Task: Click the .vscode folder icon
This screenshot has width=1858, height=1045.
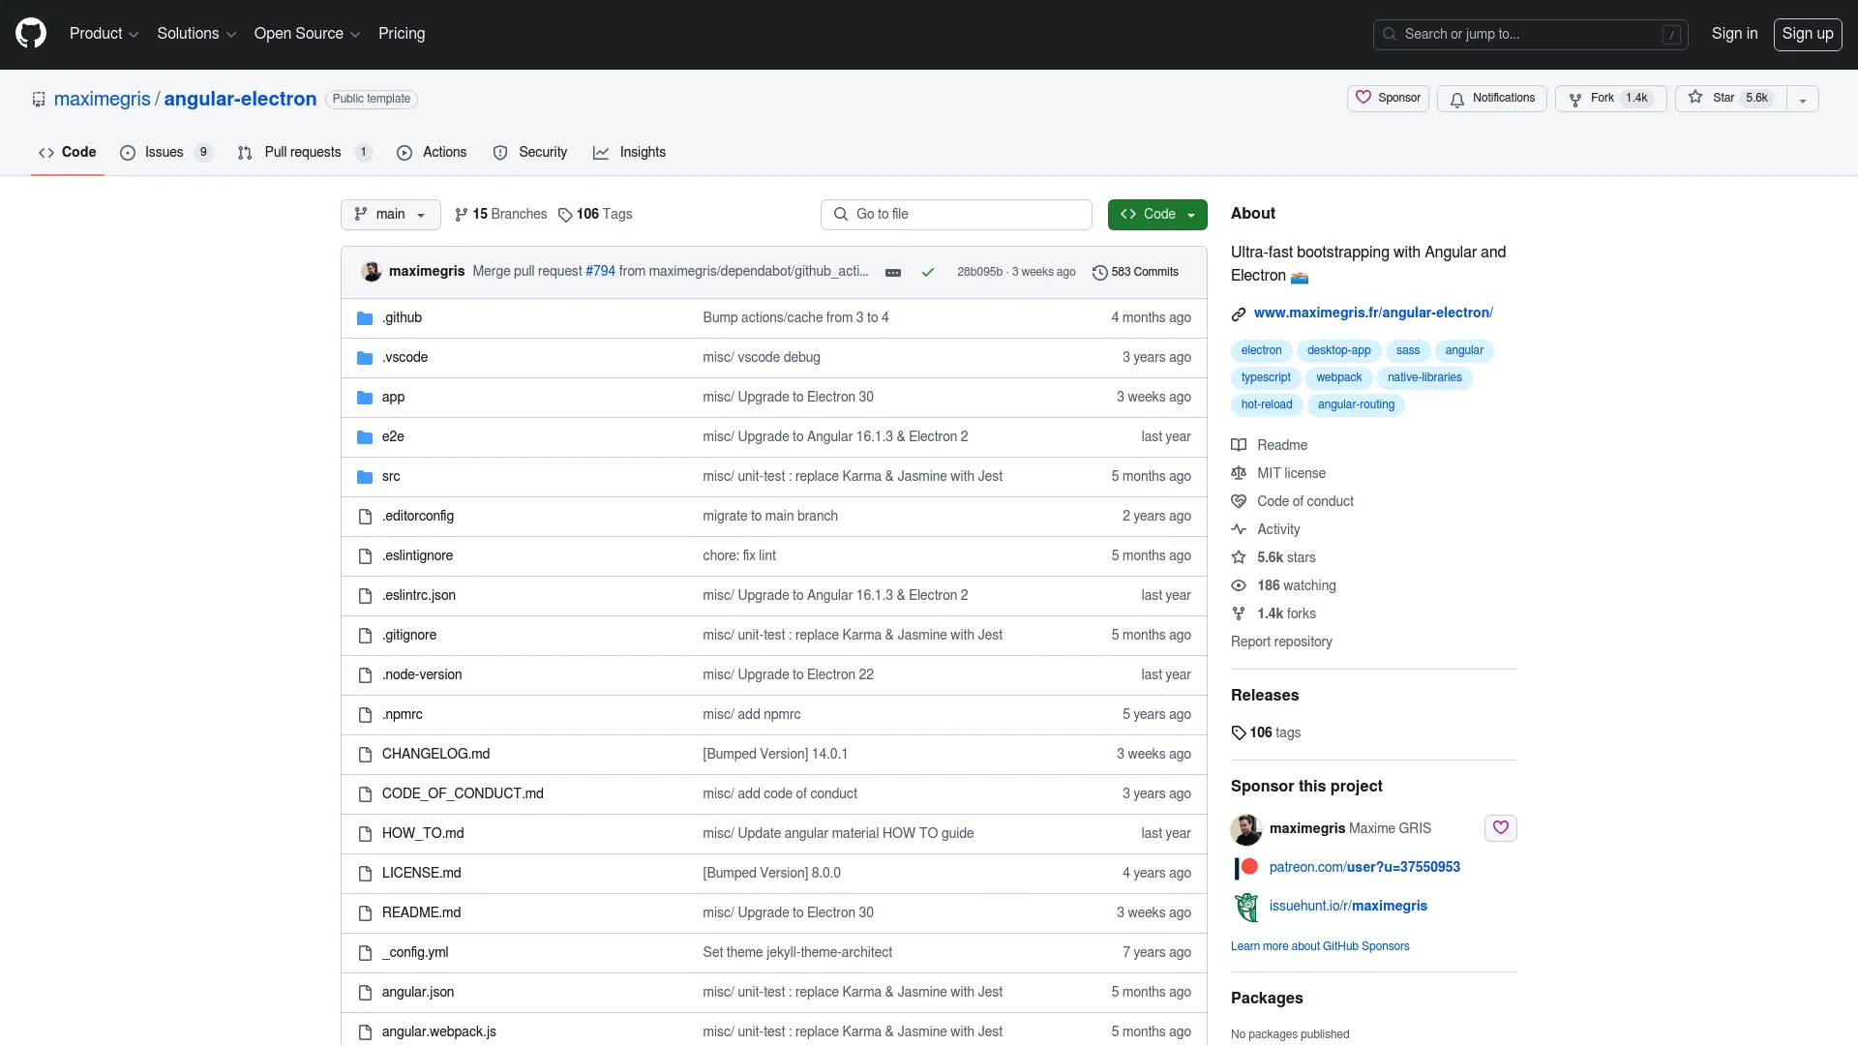Action: pos(365,358)
